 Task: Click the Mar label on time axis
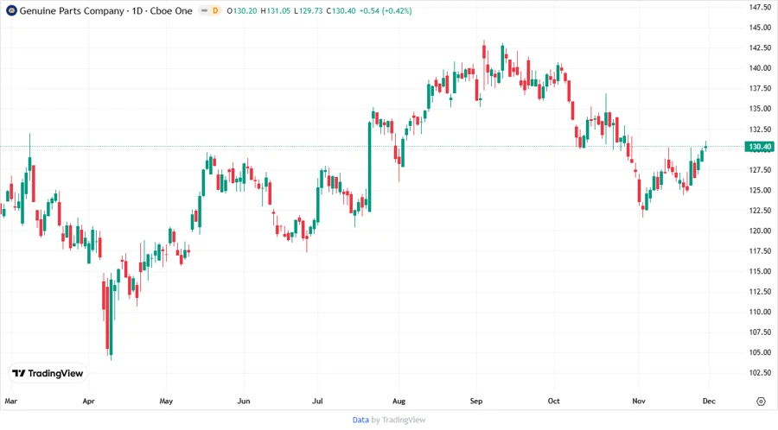click(x=11, y=402)
